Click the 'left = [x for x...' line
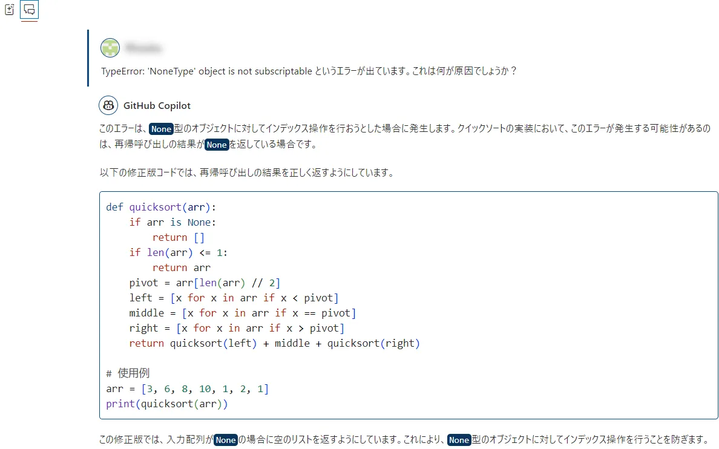 [234, 298]
